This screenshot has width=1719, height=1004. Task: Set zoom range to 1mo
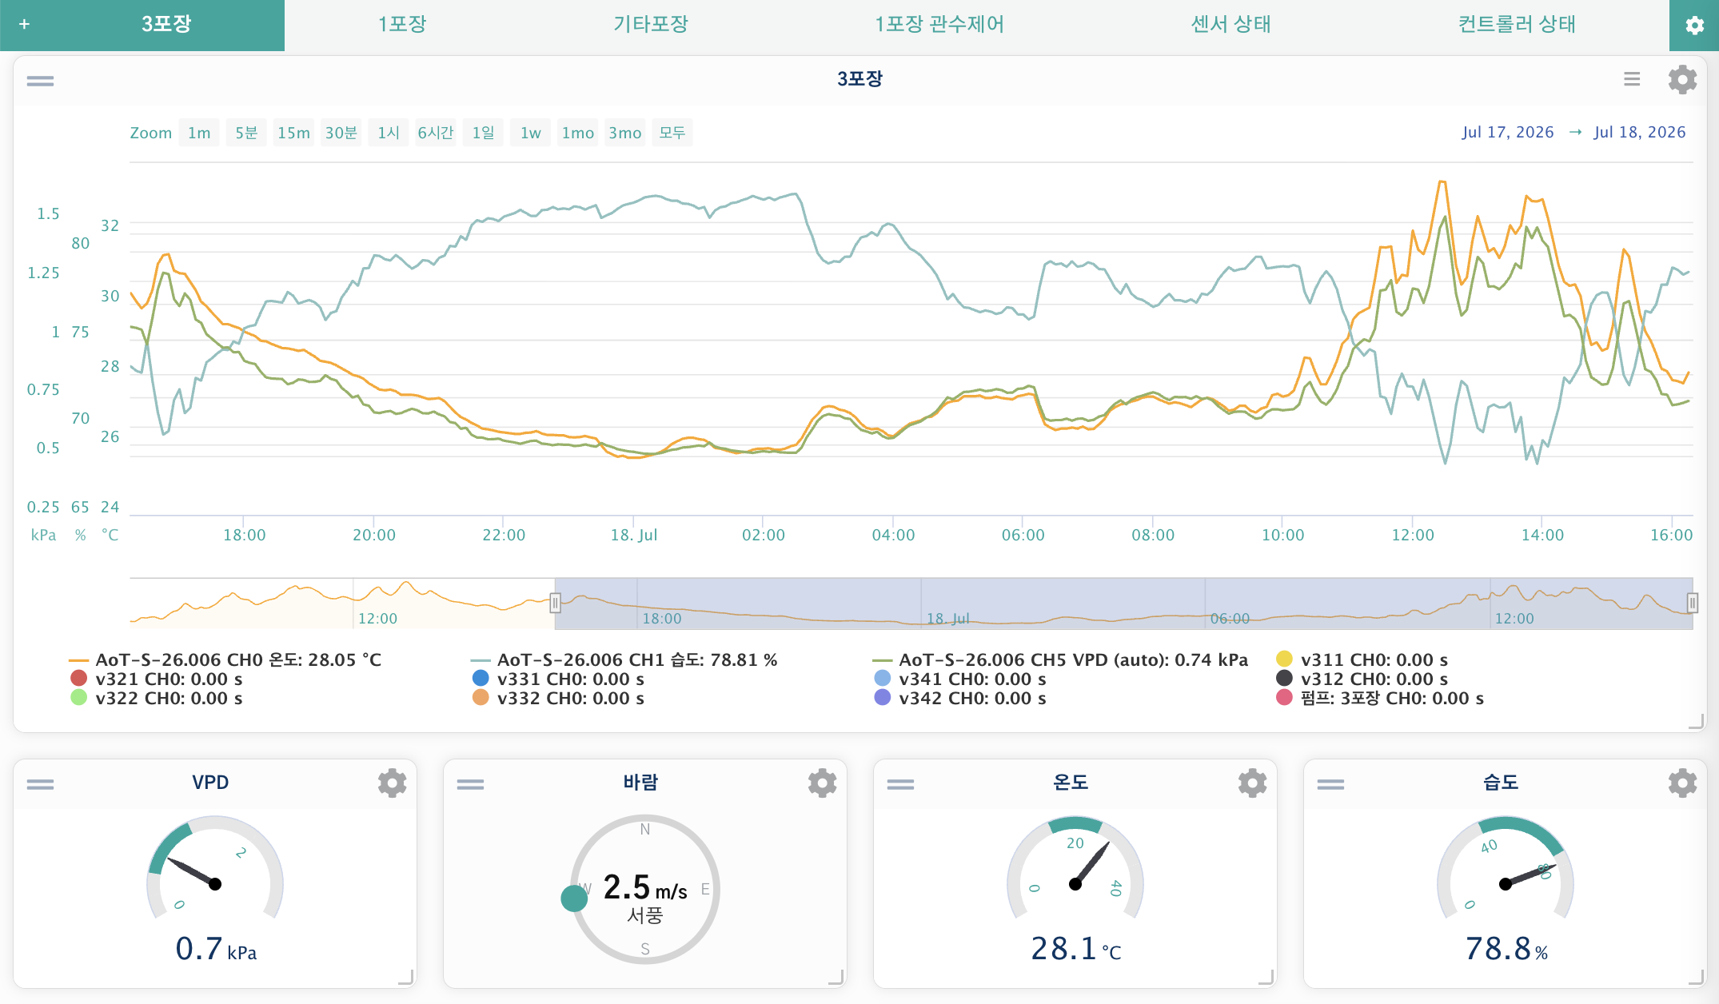click(x=577, y=133)
